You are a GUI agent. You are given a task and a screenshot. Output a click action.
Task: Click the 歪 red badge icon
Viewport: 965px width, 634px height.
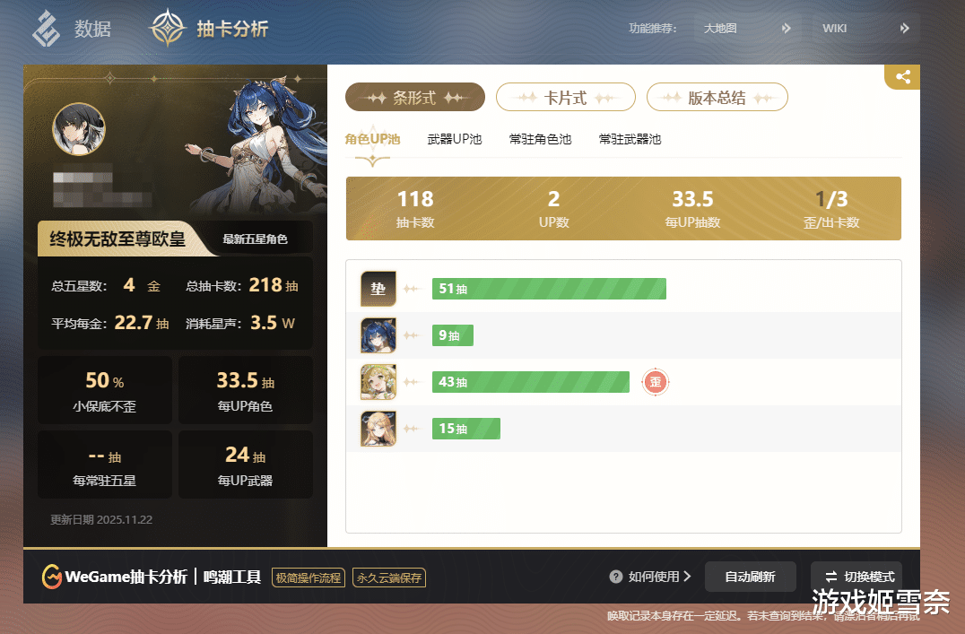tap(656, 382)
